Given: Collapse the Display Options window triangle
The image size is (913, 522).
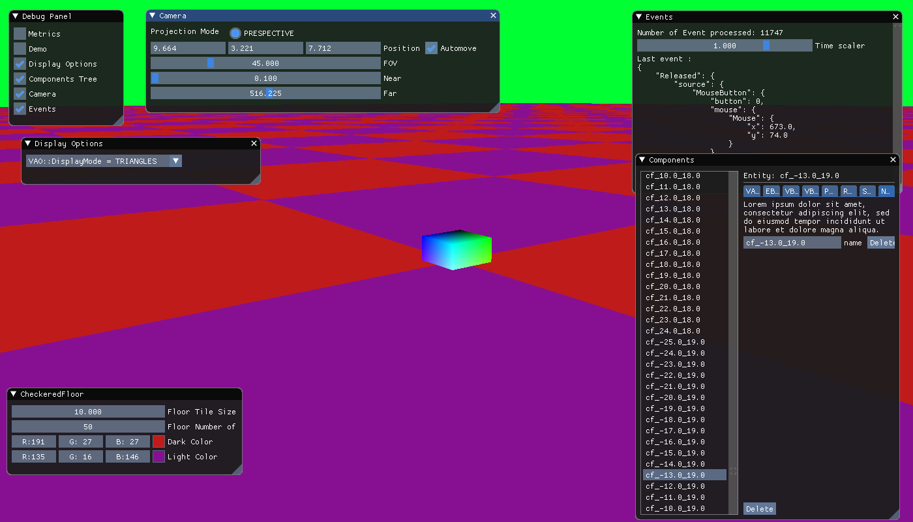Looking at the screenshot, I should coord(28,144).
